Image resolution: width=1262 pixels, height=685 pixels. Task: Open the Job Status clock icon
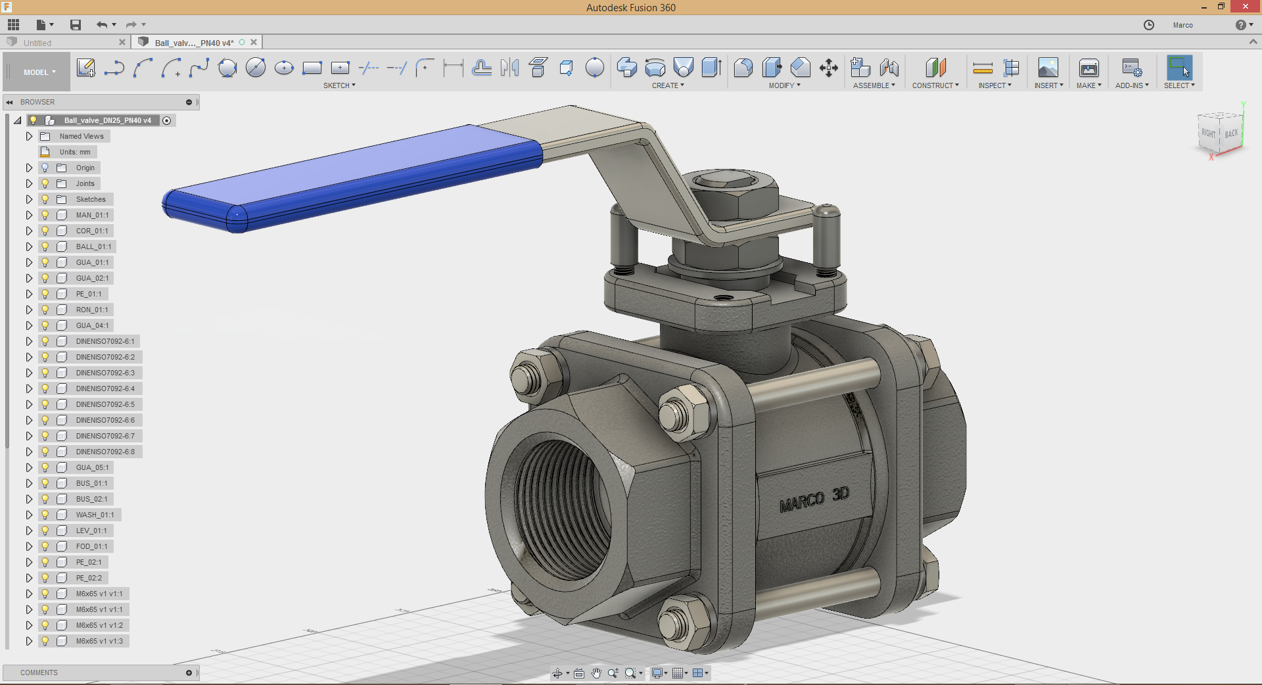point(1148,25)
